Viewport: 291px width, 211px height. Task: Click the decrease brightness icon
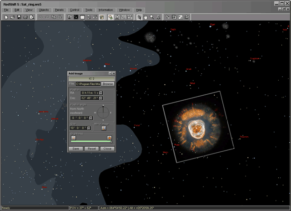(x=73, y=137)
